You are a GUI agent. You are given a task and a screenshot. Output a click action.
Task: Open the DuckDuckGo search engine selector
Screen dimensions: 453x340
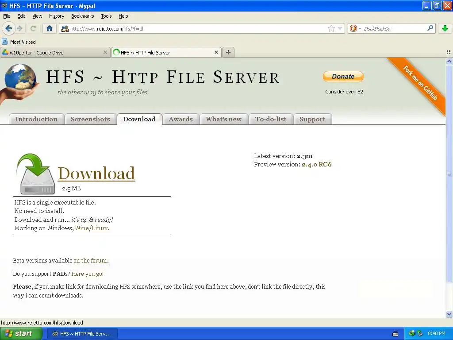[x=355, y=28]
